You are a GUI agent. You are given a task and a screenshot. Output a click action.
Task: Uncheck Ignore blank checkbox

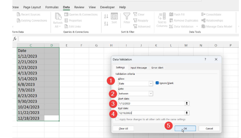coord(157,83)
